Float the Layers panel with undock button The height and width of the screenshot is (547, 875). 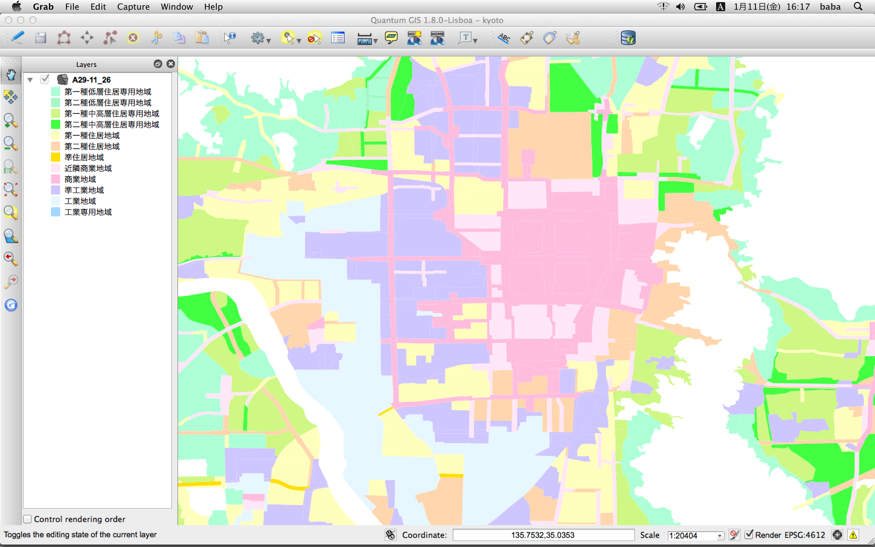coord(158,64)
